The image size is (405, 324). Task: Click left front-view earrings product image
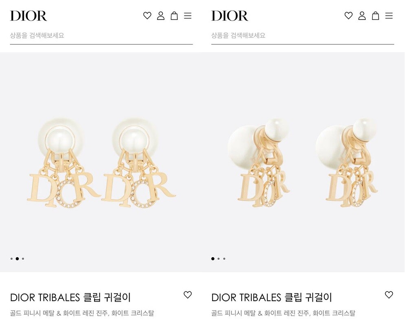(101, 162)
